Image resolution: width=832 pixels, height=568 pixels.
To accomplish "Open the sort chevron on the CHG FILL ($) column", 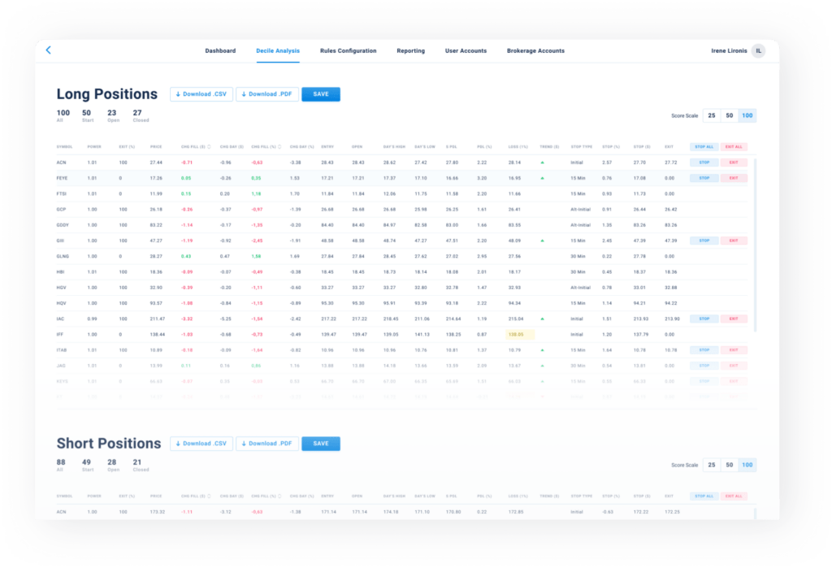I will [x=209, y=147].
